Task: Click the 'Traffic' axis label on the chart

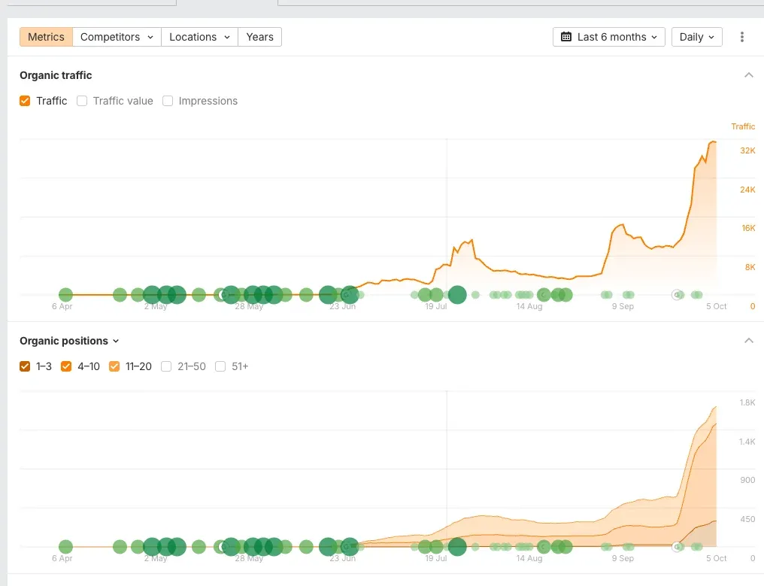Action: (x=743, y=126)
